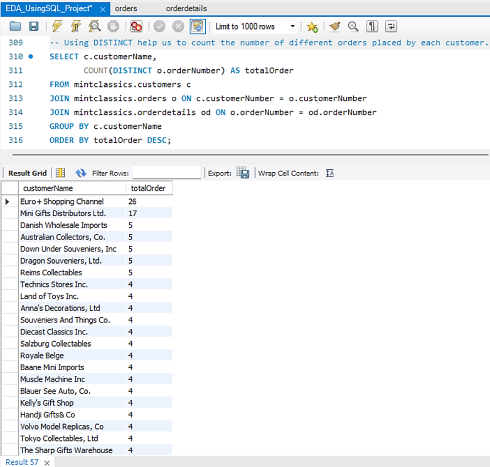Screen dimensions: 490x467
Task: Toggle the result grid view icon
Action: point(60,173)
